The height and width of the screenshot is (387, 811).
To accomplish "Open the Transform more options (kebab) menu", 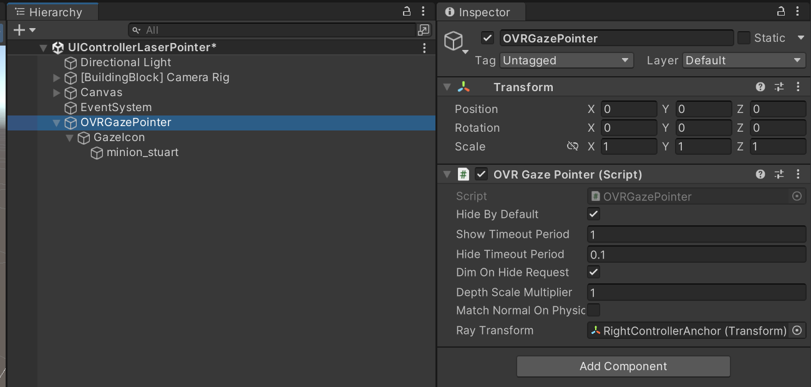I will pos(799,87).
